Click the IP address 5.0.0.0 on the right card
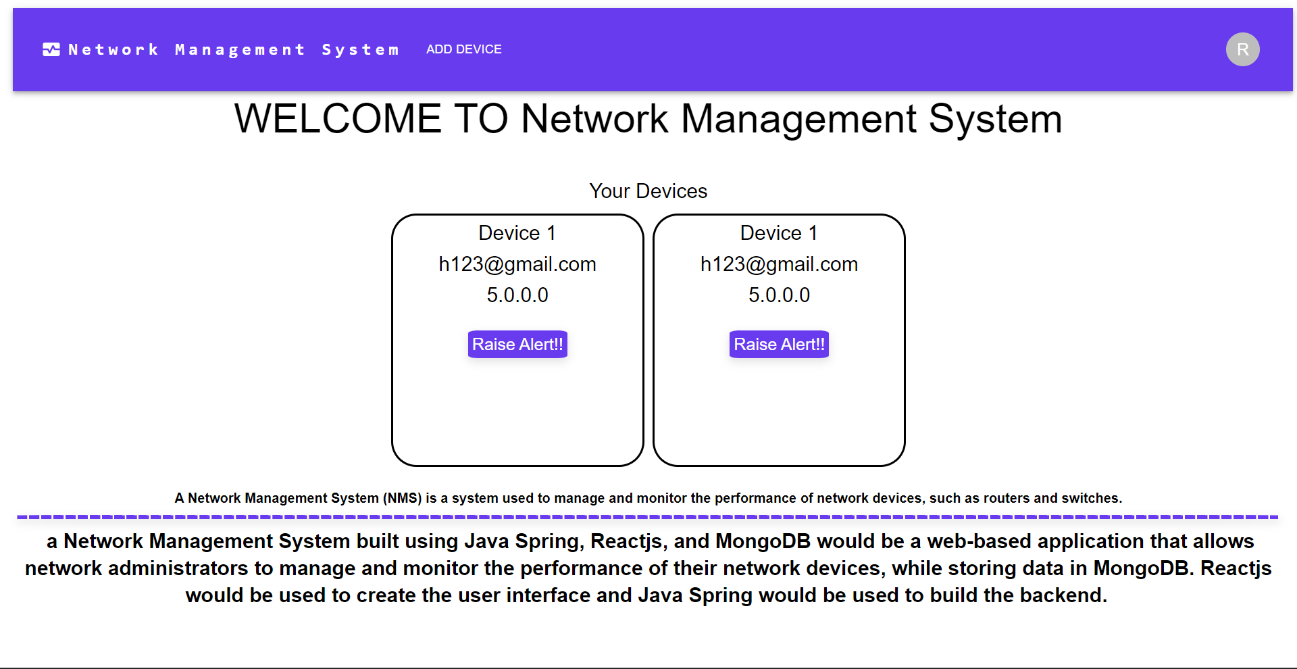The height and width of the screenshot is (669, 1297). [x=778, y=295]
